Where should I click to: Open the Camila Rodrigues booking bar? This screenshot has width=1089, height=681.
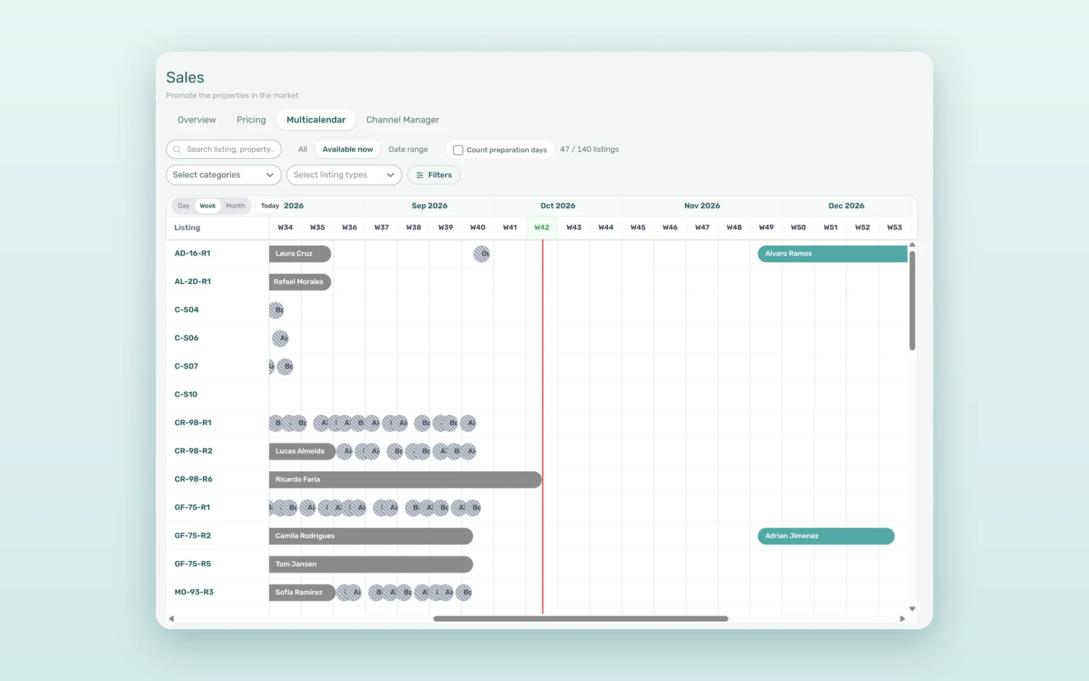click(371, 536)
